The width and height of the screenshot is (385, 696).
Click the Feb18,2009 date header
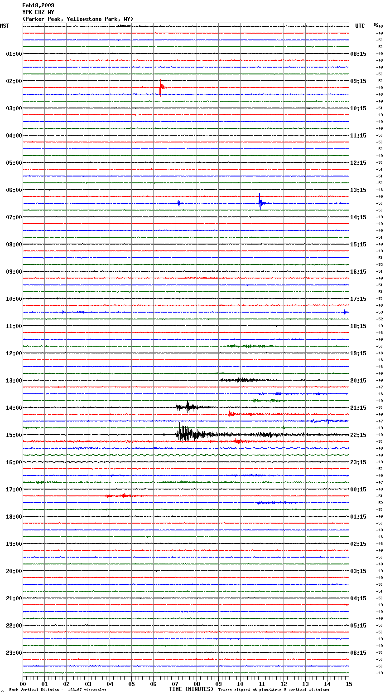point(38,5)
